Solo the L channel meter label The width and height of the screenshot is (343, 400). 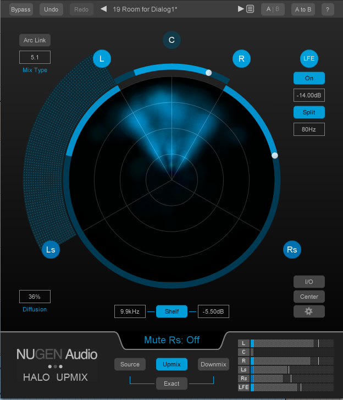(244, 343)
